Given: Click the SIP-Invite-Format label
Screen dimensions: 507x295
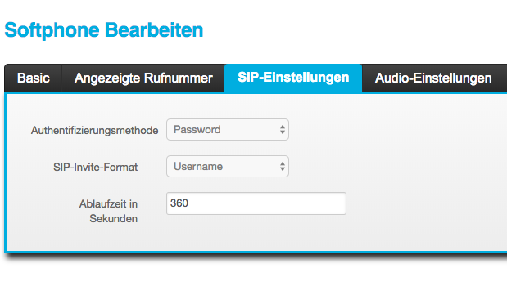Looking at the screenshot, I should coord(95,168).
